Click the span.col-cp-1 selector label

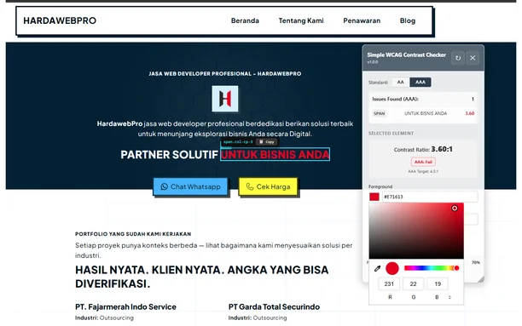pos(238,142)
